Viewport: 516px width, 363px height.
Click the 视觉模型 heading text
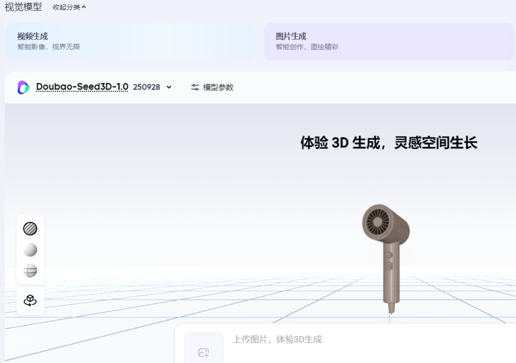23,7
